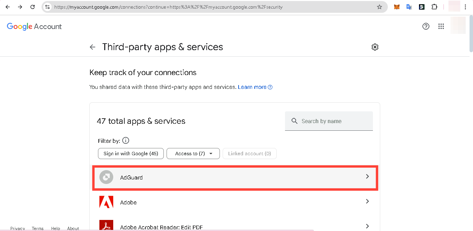Screen dimensions: 473x231
Task: Open the black S extension icon
Action: [x=422, y=7]
